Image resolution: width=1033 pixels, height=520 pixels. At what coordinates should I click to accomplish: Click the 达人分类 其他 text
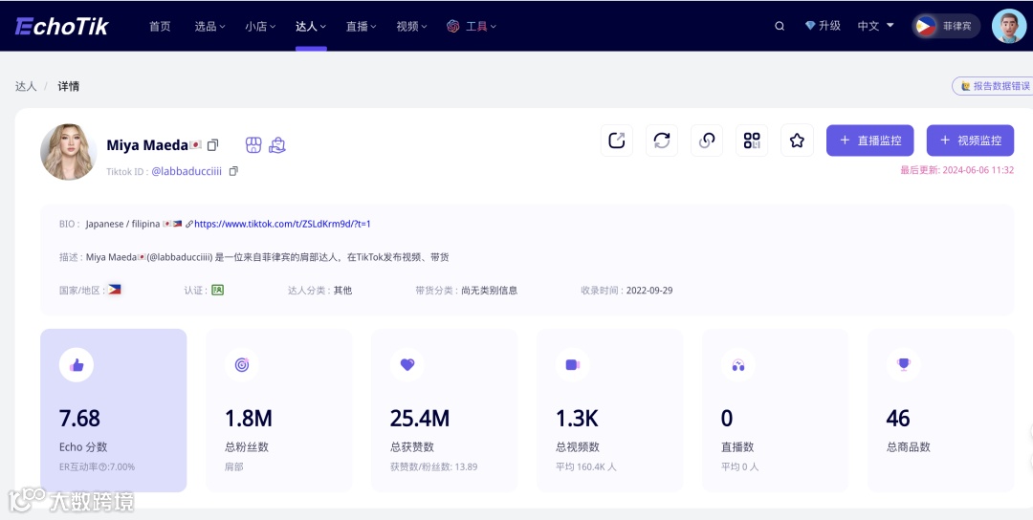point(320,291)
